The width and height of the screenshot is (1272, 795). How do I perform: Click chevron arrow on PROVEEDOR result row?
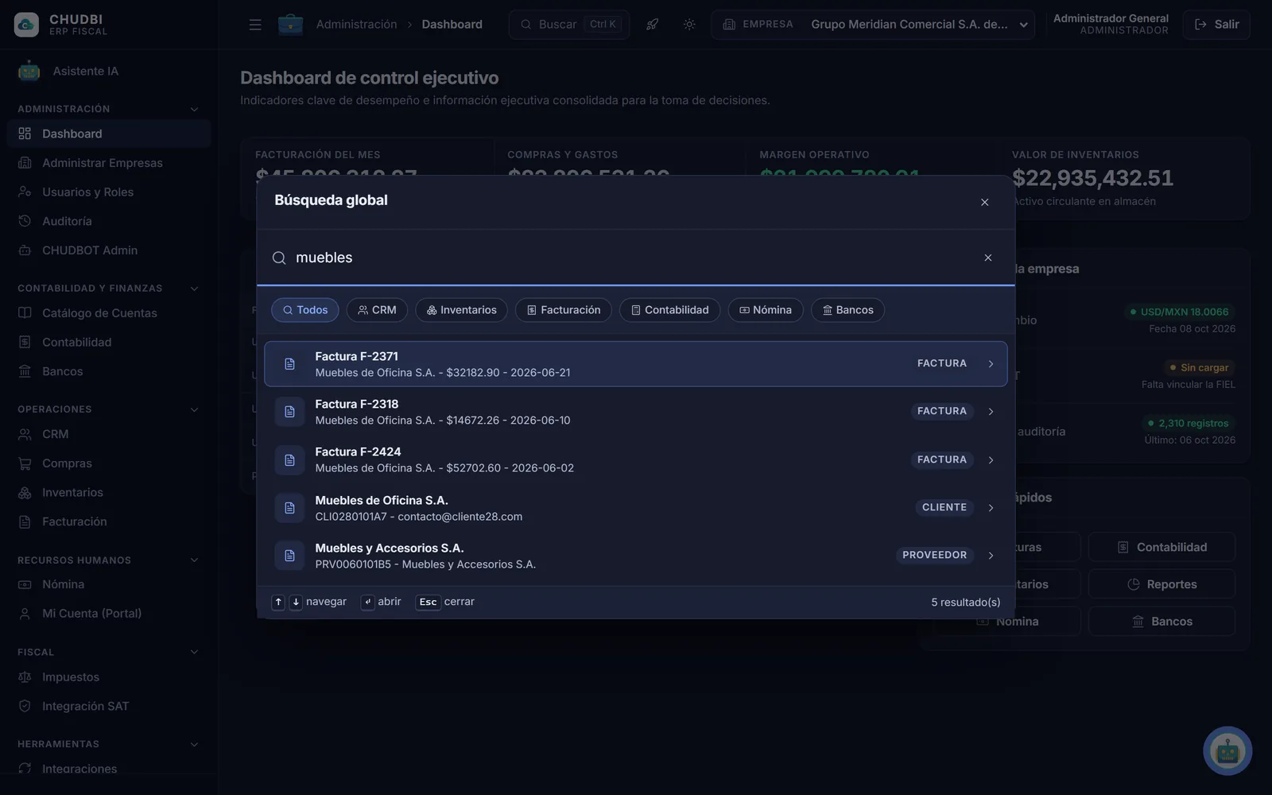click(x=991, y=556)
